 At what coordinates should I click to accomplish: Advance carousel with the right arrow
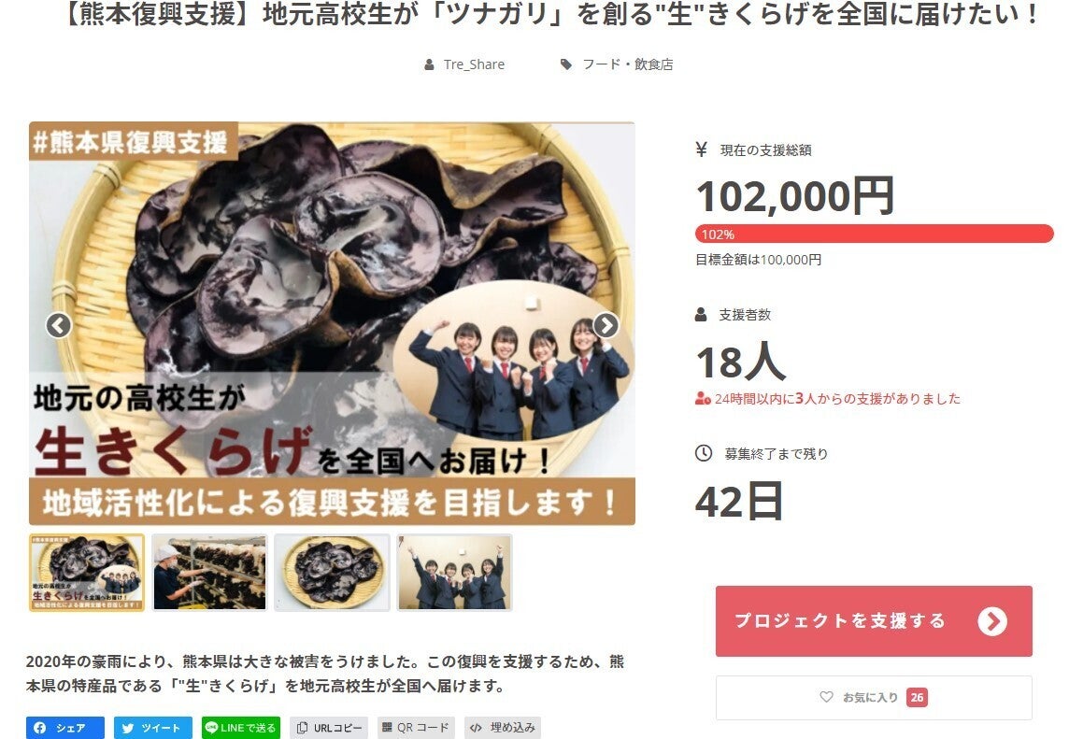pos(606,325)
